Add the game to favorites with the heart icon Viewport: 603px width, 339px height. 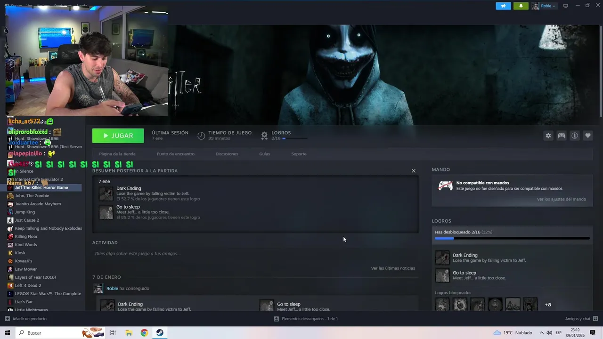tap(588, 136)
